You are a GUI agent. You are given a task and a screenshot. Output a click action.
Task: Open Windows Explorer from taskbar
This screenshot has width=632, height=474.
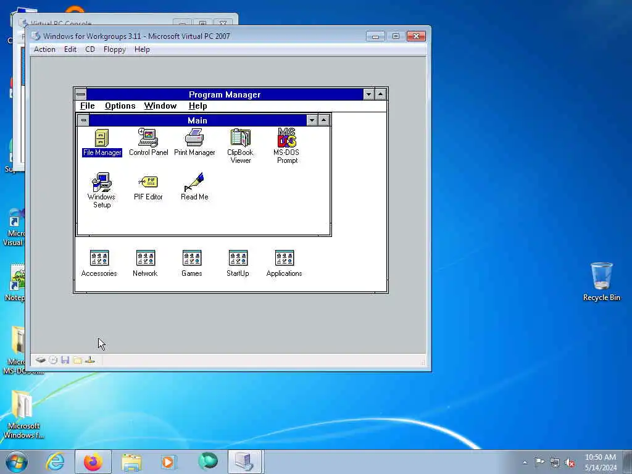click(x=131, y=462)
